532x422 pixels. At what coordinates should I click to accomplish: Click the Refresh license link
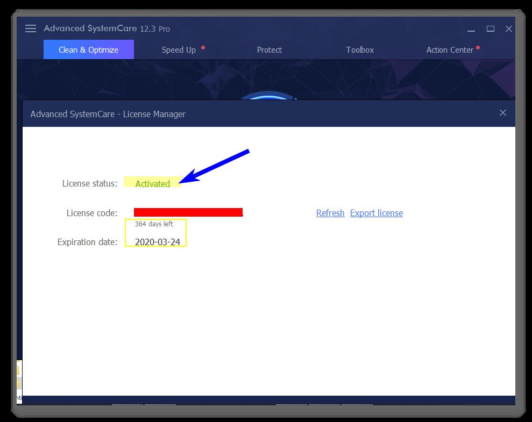pyautogui.click(x=330, y=213)
